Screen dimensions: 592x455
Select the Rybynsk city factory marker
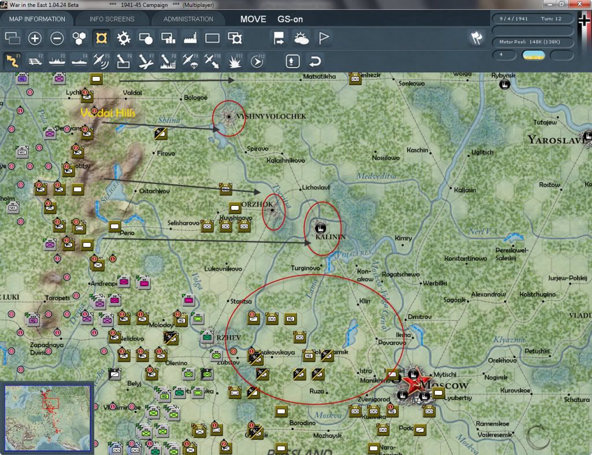tap(504, 84)
